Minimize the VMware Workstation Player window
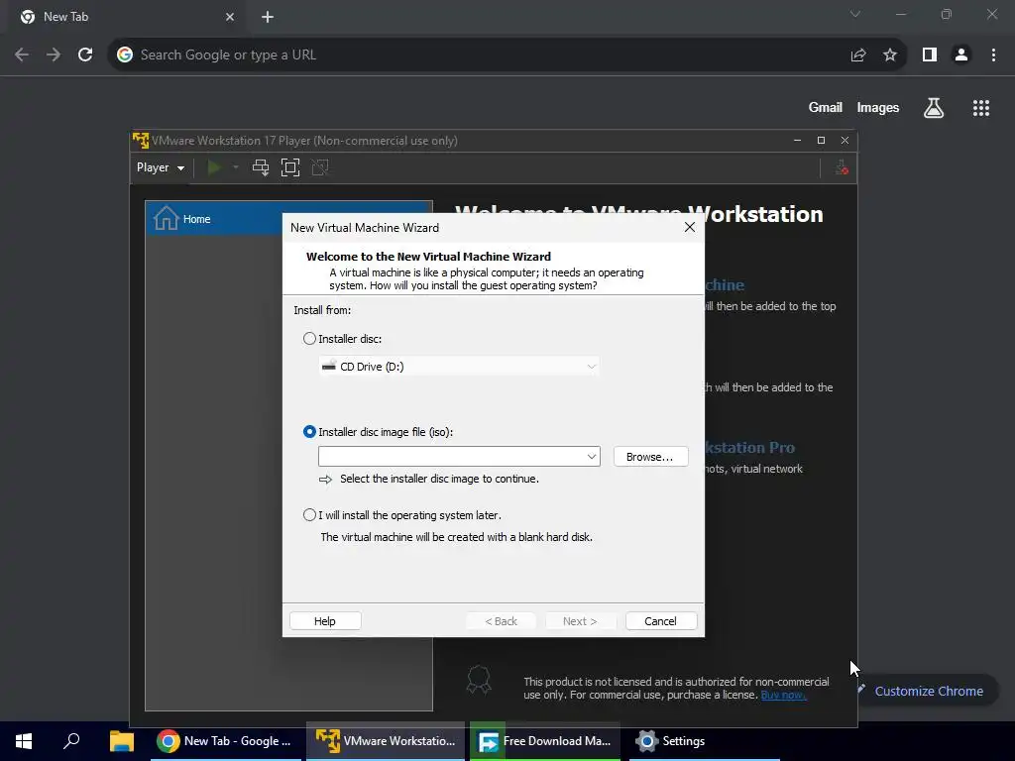The height and width of the screenshot is (761, 1015). click(x=798, y=141)
